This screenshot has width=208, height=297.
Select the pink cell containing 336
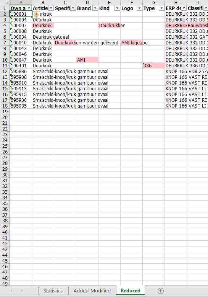click(153, 66)
